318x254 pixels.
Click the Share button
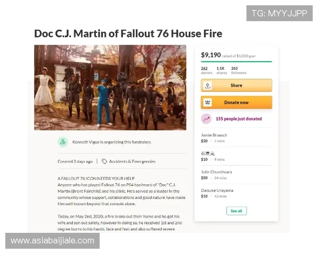coord(236,85)
